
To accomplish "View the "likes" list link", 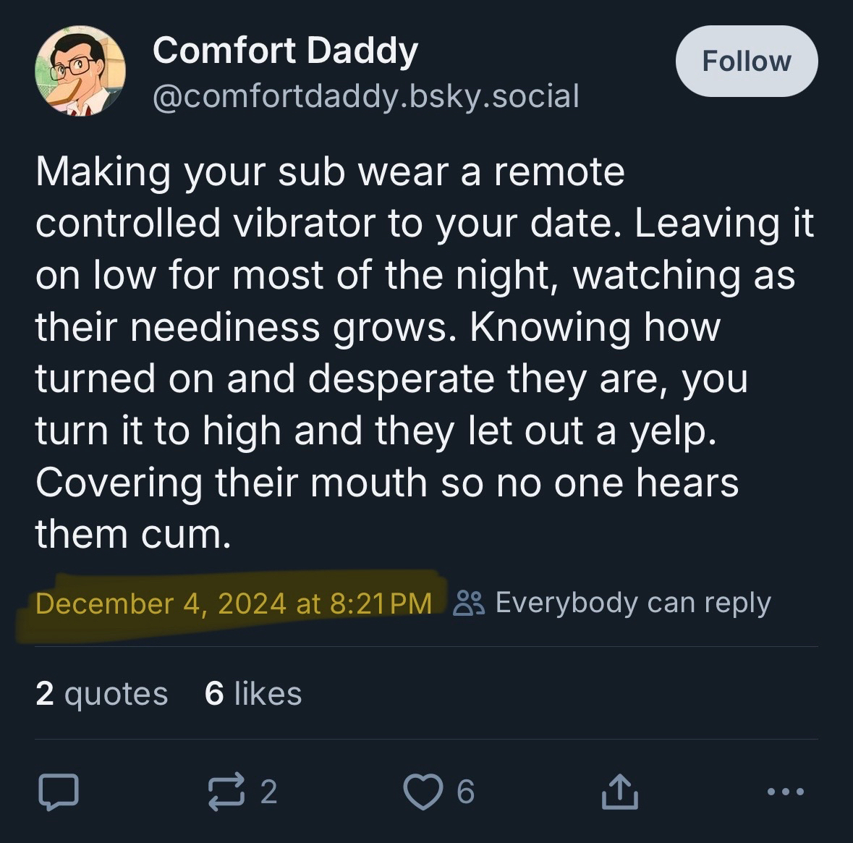I will coord(268,694).
